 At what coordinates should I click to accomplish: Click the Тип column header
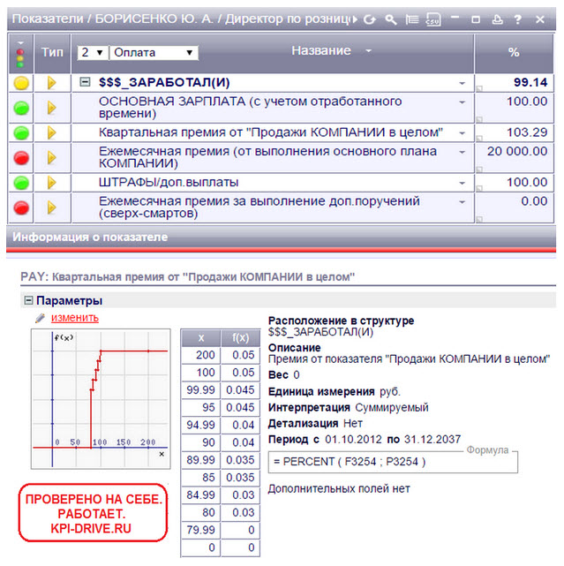[52, 53]
